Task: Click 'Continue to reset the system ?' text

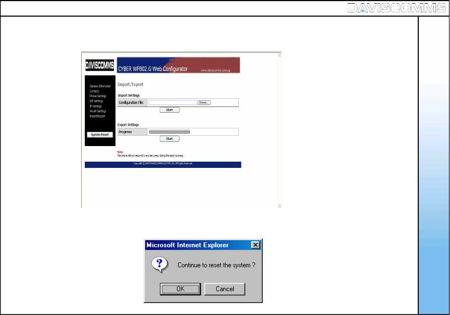Action: (216, 265)
